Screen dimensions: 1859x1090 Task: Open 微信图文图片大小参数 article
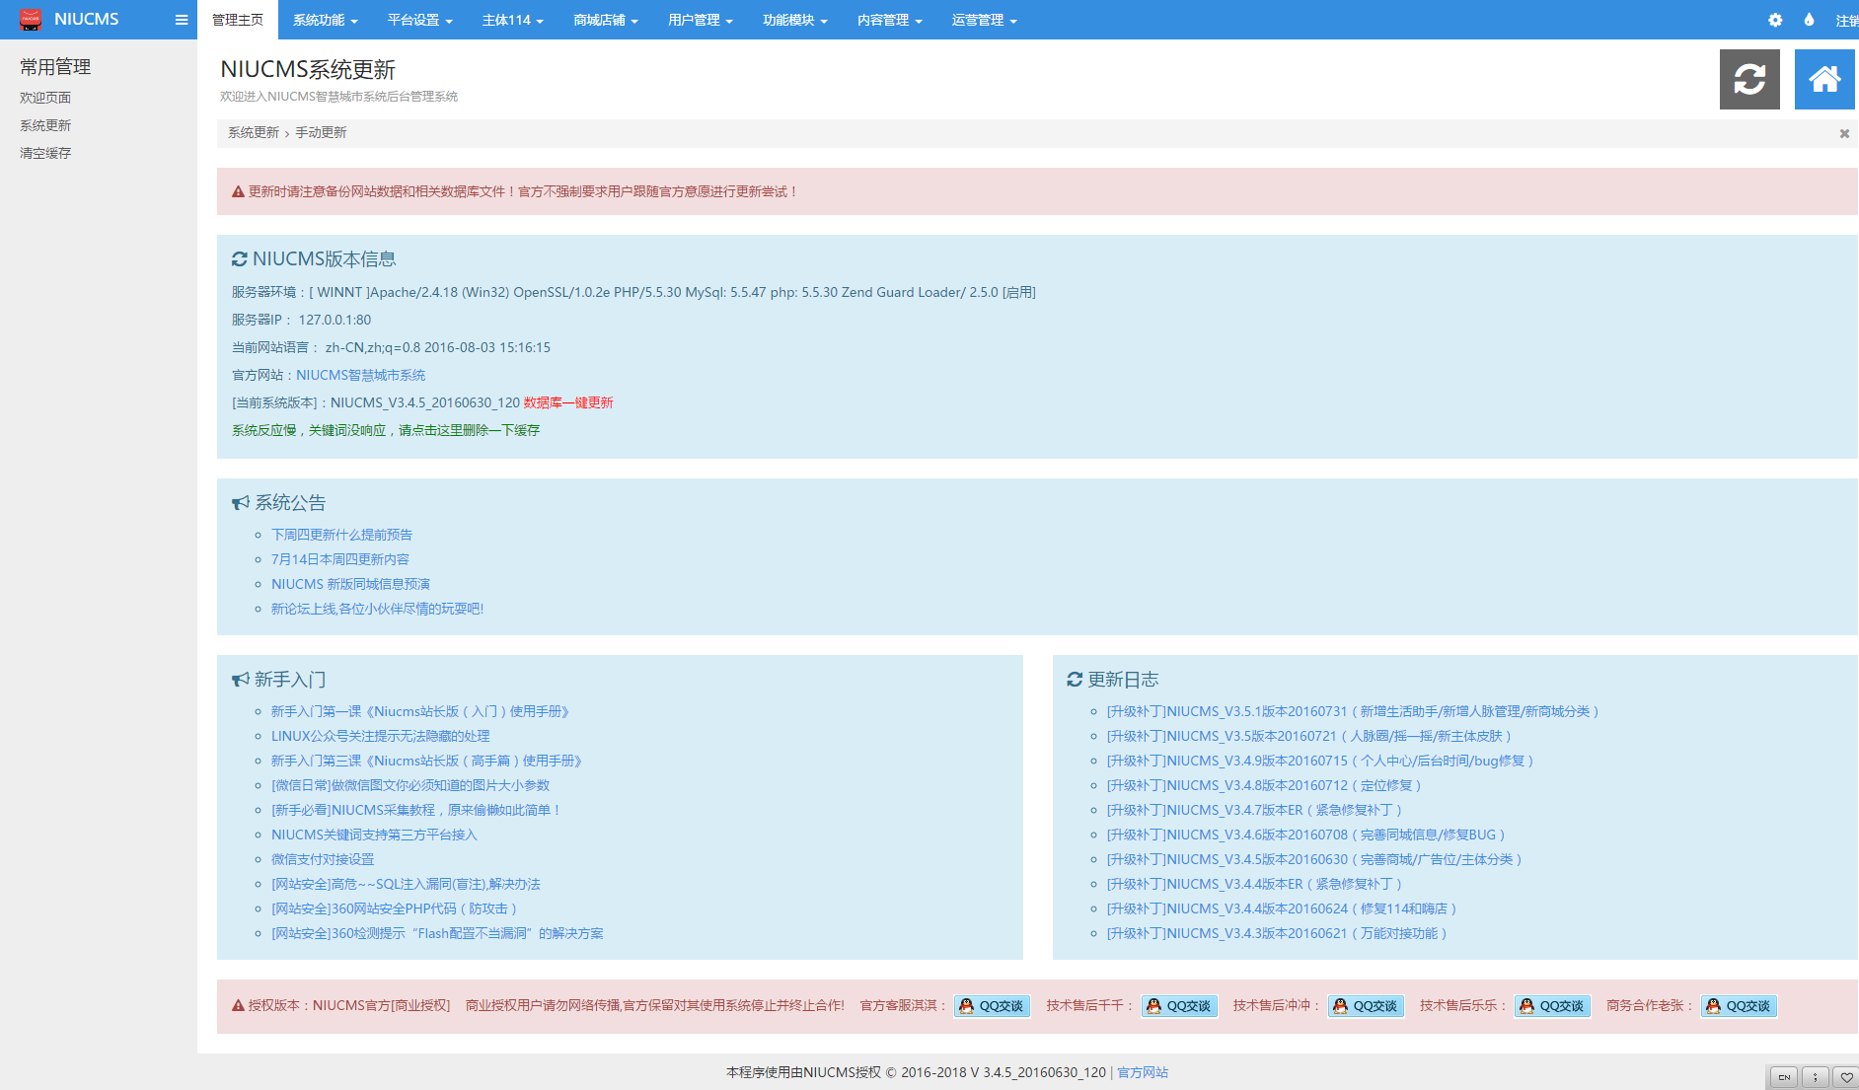(x=410, y=785)
